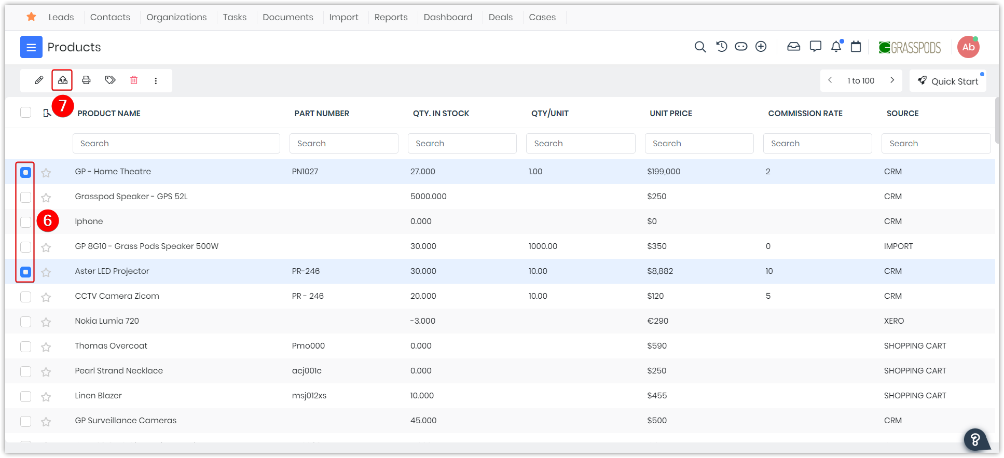Image resolution: width=1004 pixels, height=458 pixels.
Task: Check the Nokia Lumia 720 checkbox
Action: coord(25,322)
